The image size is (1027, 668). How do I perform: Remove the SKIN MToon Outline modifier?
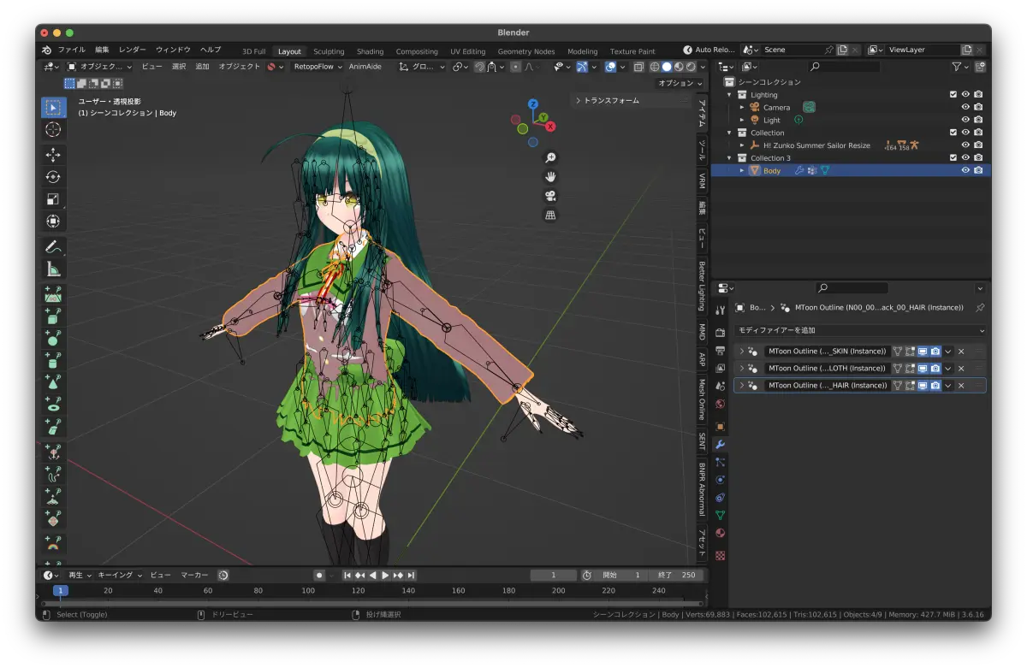[961, 351]
